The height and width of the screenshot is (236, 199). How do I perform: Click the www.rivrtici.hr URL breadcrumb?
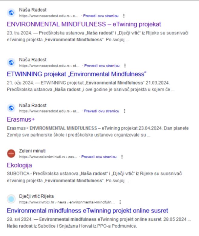(x=67, y=202)
